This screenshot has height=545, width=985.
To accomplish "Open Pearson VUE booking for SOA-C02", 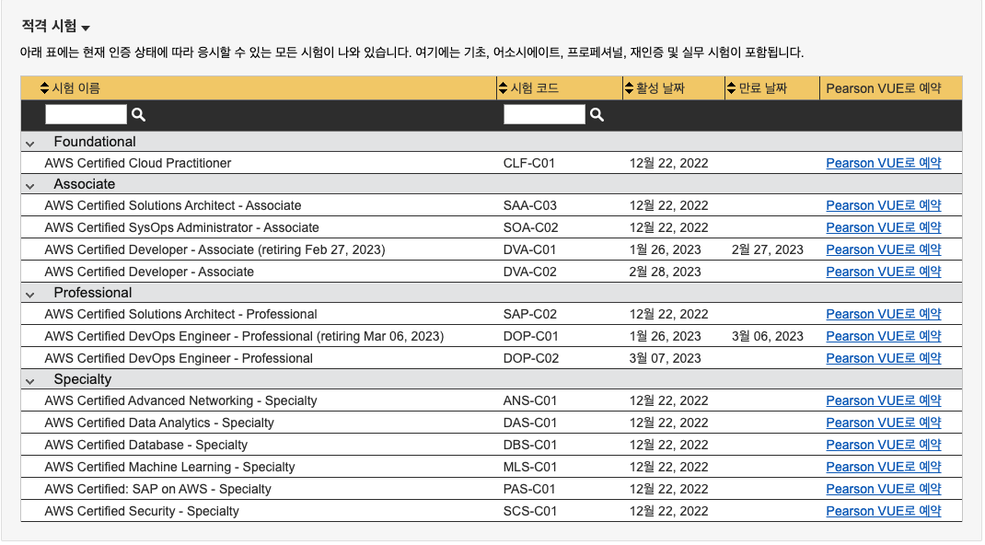I will click(883, 227).
